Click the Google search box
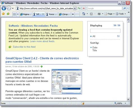The height and width of the screenshot is (108, 133). point(105,8)
